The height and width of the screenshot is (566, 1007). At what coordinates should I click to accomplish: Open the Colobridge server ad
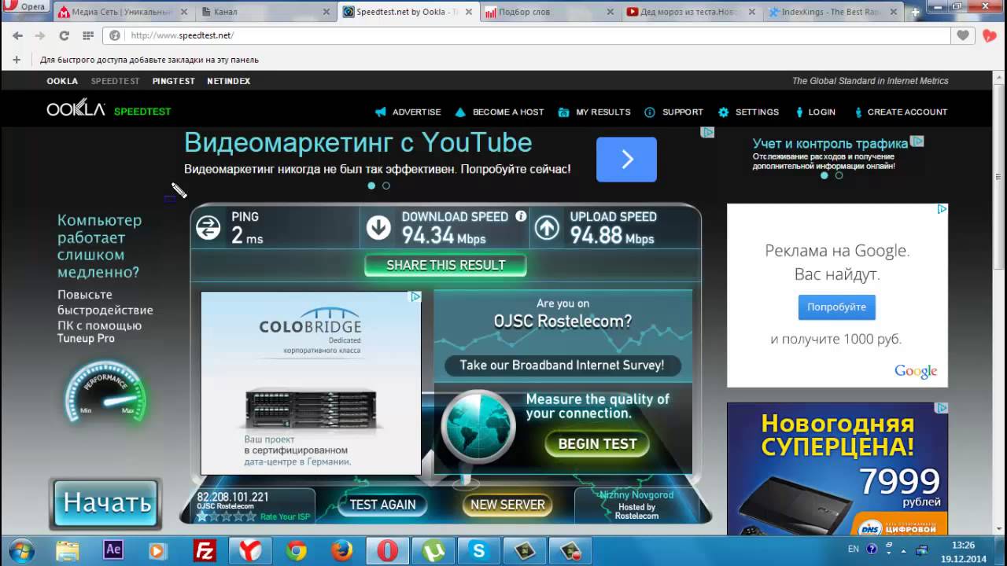(x=311, y=383)
